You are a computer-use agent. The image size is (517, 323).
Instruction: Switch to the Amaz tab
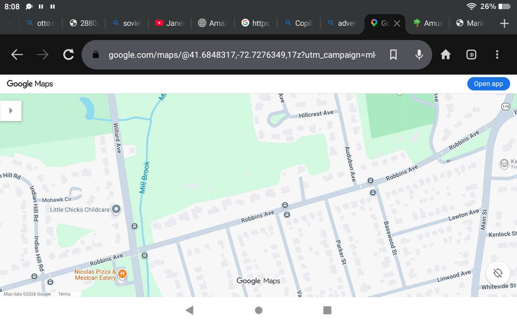(213, 23)
